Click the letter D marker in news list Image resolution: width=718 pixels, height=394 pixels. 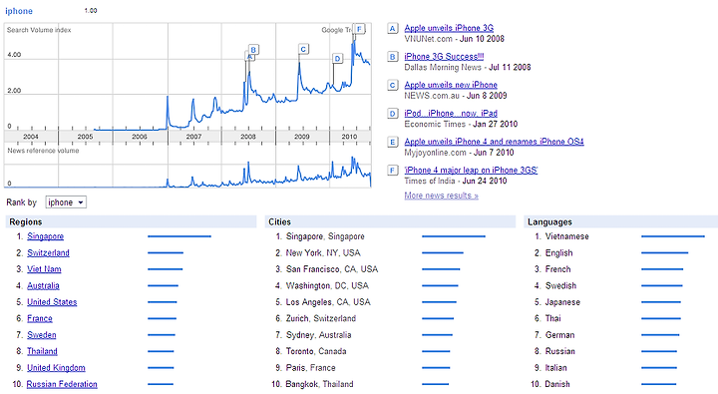pos(393,114)
